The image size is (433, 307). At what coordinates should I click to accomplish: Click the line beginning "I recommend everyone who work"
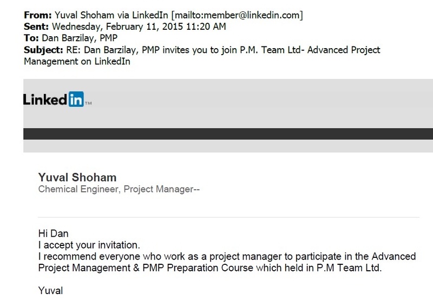pyautogui.click(x=227, y=257)
